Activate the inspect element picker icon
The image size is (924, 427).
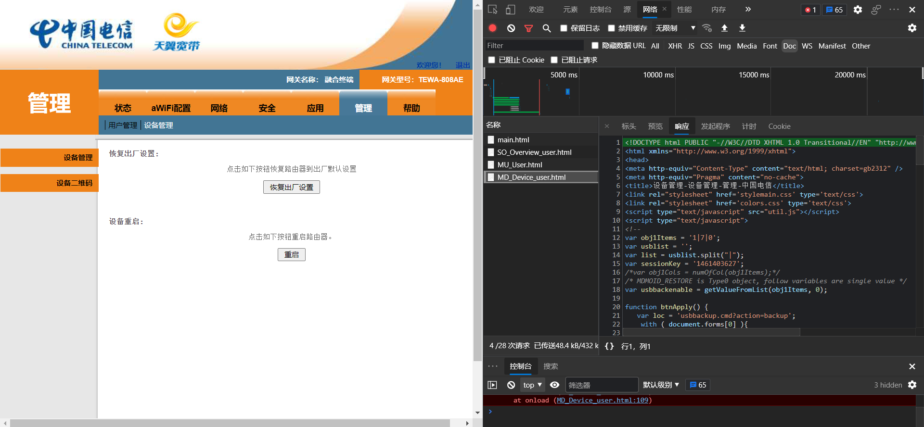pyautogui.click(x=492, y=10)
